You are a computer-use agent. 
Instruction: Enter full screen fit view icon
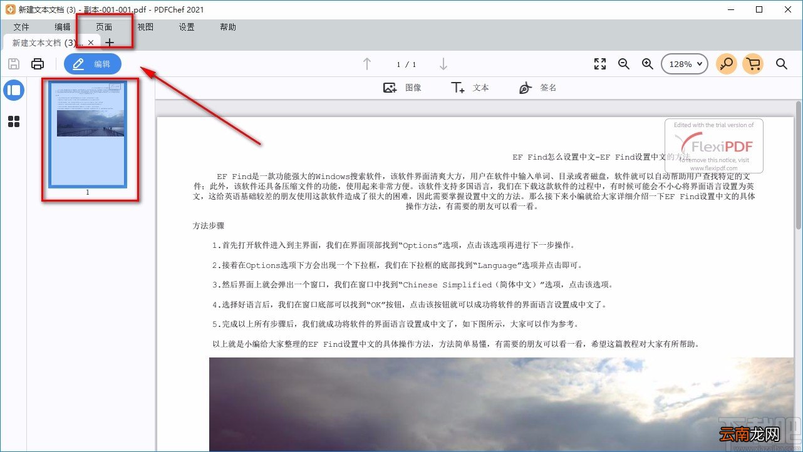600,64
